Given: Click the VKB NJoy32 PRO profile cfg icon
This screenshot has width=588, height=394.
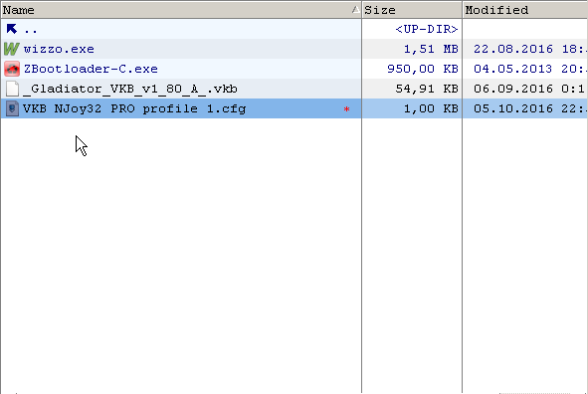Looking at the screenshot, I should (x=12, y=108).
